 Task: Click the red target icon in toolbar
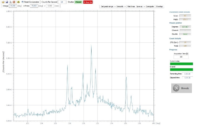tap(14, 2)
